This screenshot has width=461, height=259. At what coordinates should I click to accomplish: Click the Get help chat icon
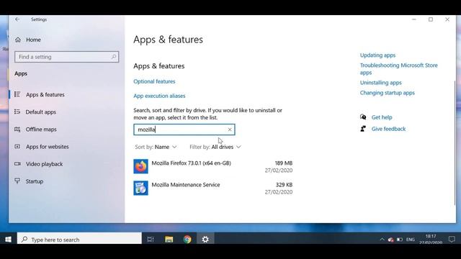click(x=363, y=117)
